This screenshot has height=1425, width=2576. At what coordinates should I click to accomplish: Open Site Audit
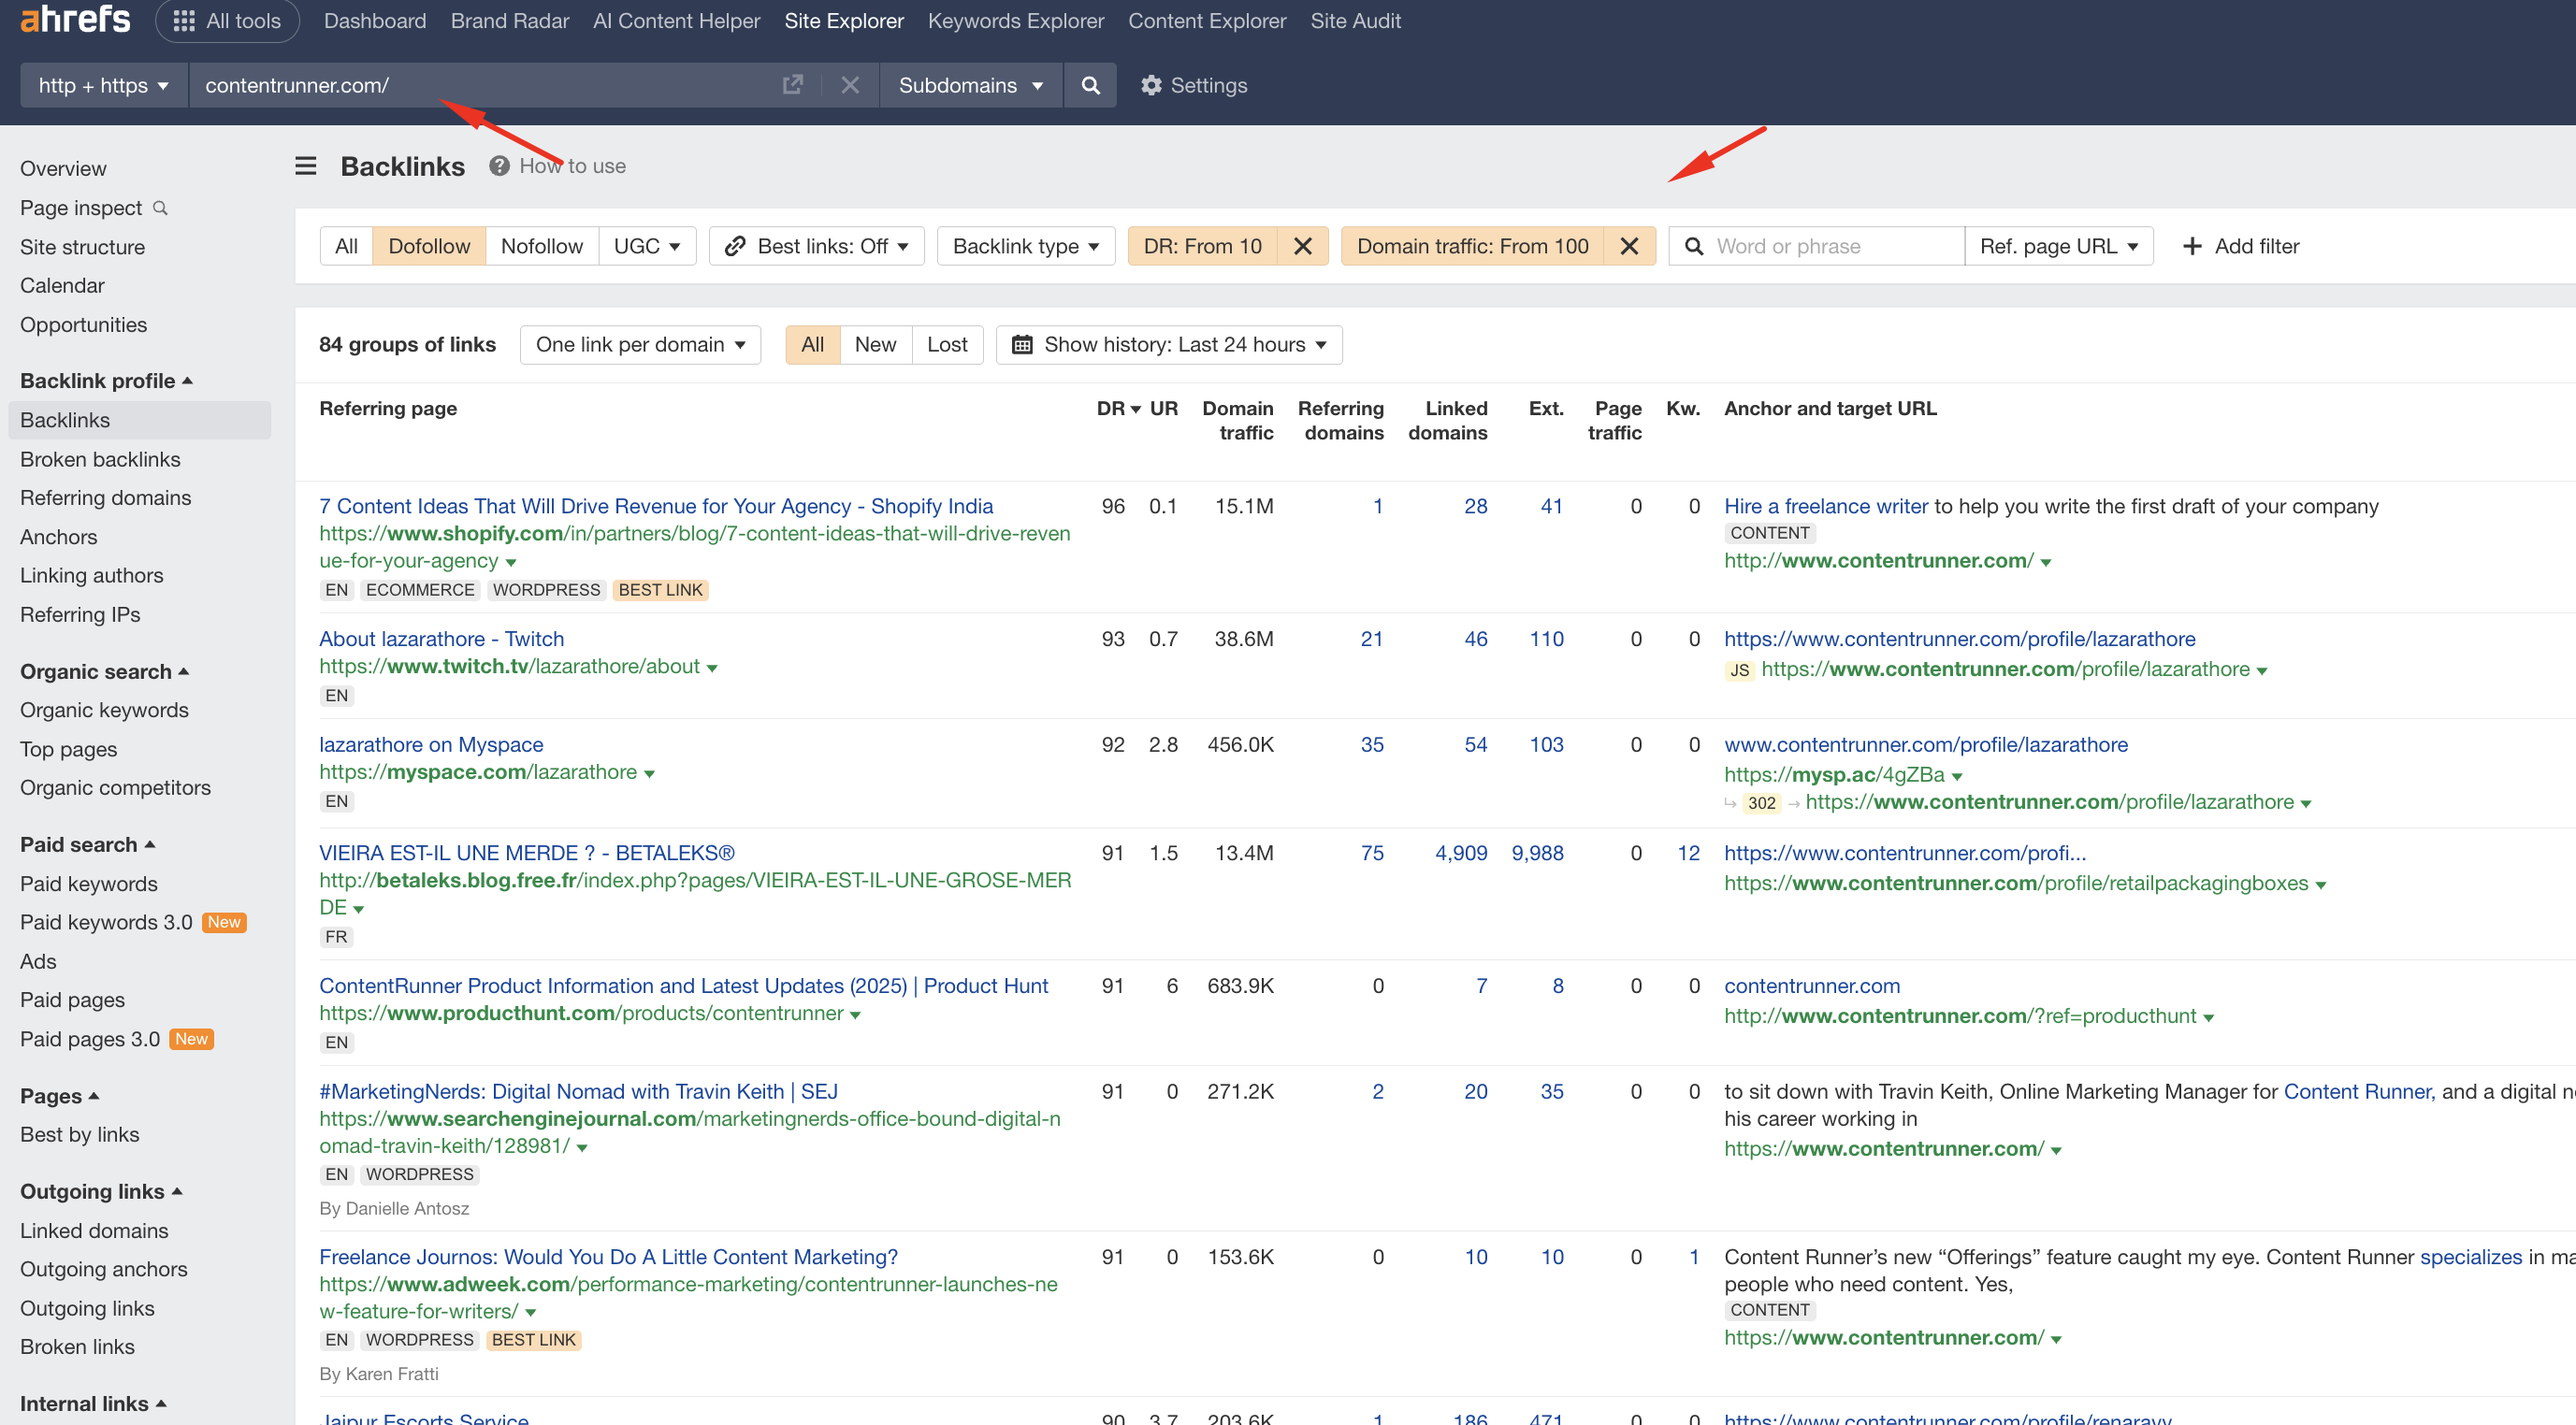[1355, 21]
